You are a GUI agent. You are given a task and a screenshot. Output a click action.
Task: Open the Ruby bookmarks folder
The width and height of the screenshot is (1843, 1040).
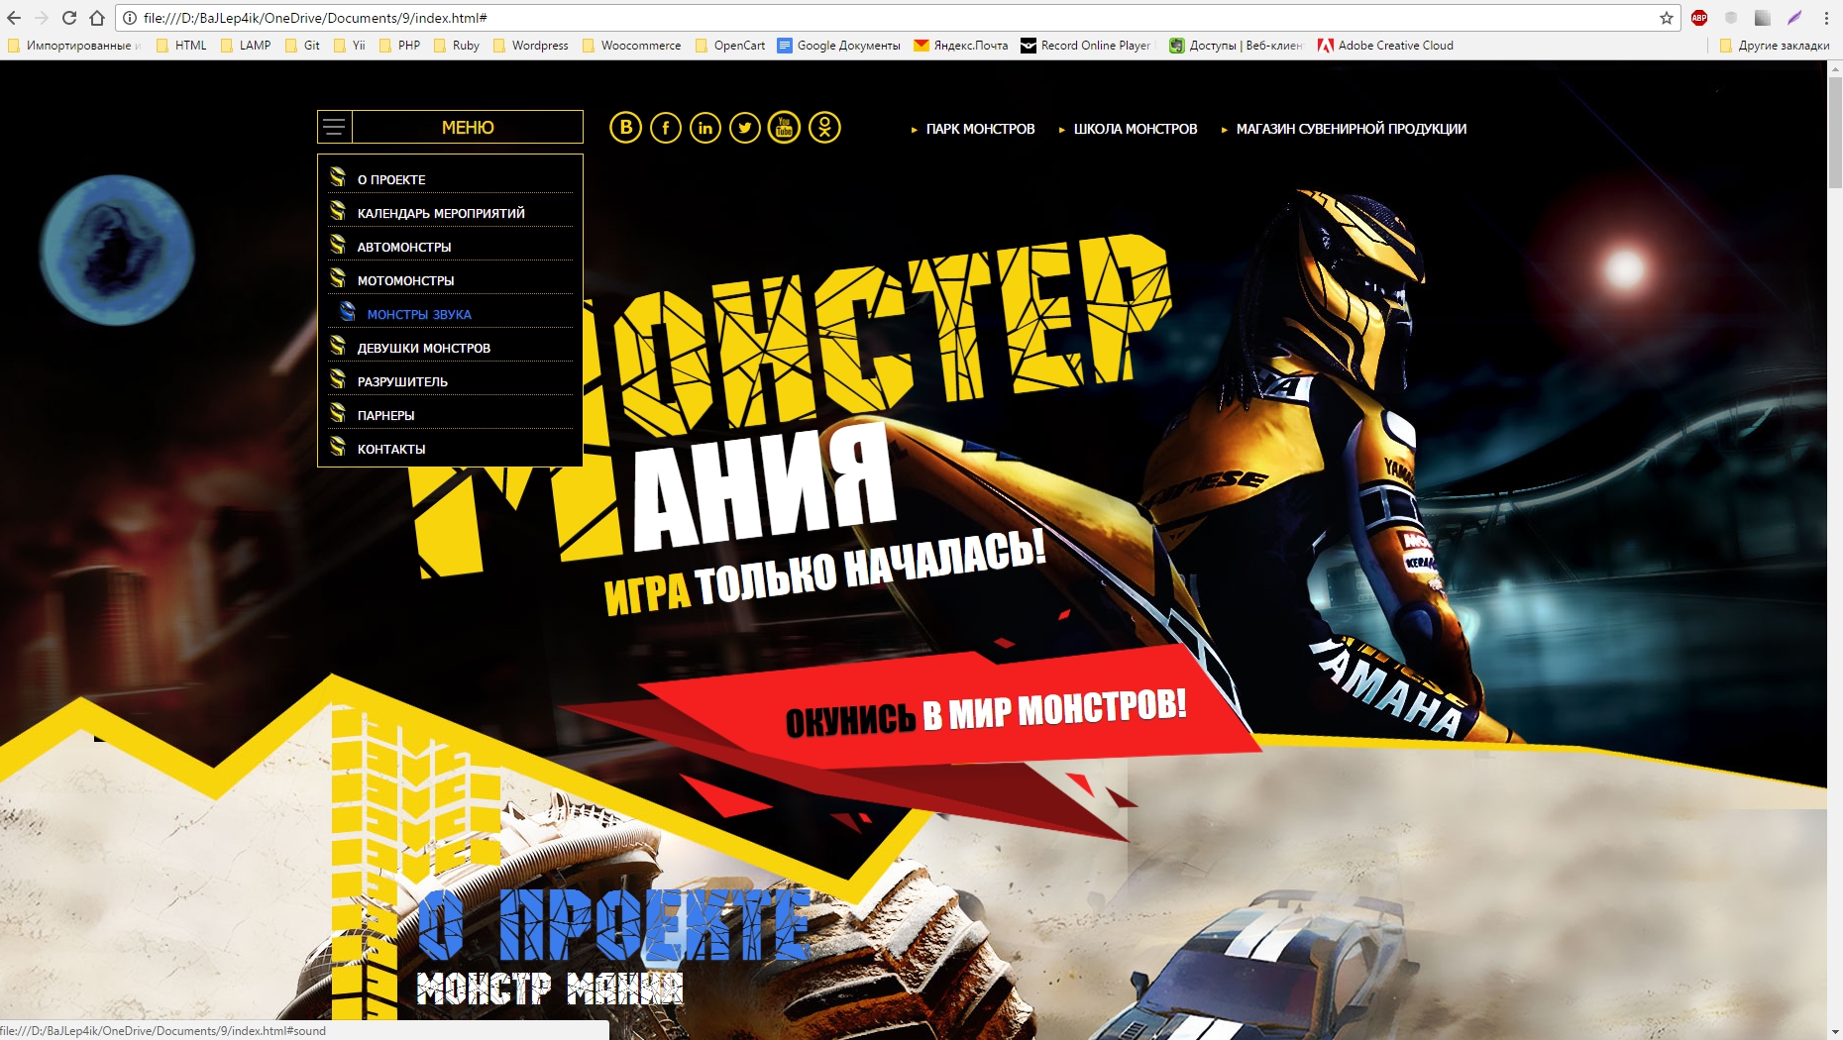pyautogui.click(x=457, y=46)
